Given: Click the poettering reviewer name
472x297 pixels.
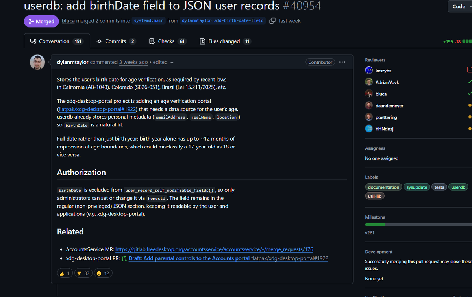Looking at the screenshot, I should pyautogui.click(x=386, y=117).
